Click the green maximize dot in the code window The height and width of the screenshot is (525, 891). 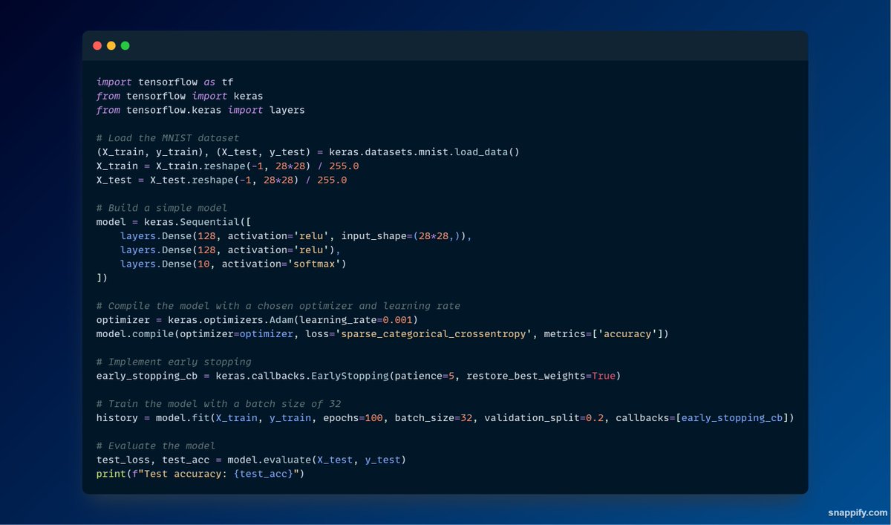(x=125, y=45)
